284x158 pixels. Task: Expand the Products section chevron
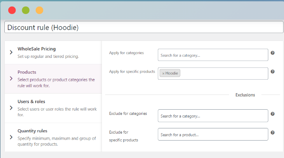click(x=11, y=78)
